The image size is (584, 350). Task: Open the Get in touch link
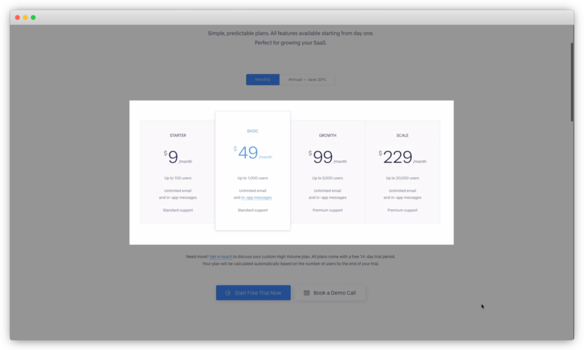(221, 256)
